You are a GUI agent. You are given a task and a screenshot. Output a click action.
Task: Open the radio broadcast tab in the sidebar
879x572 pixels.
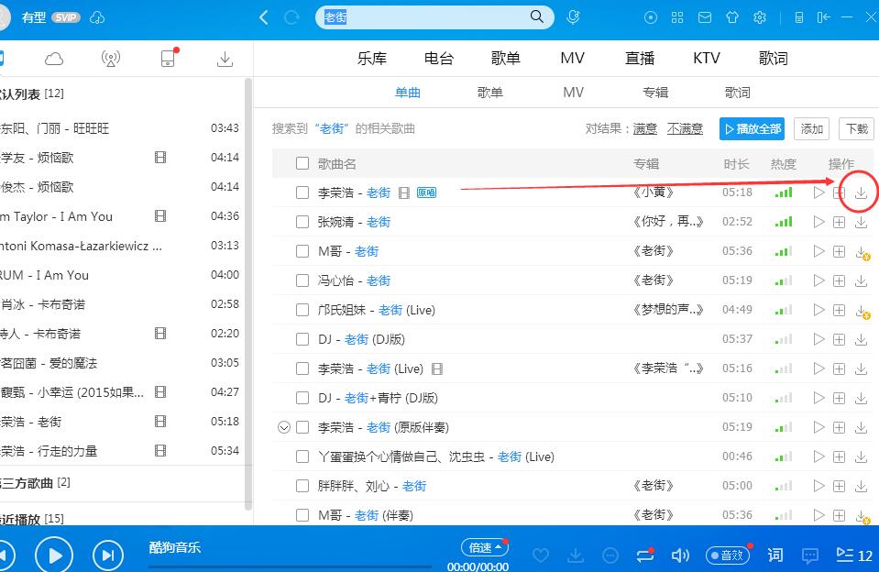[x=111, y=59]
